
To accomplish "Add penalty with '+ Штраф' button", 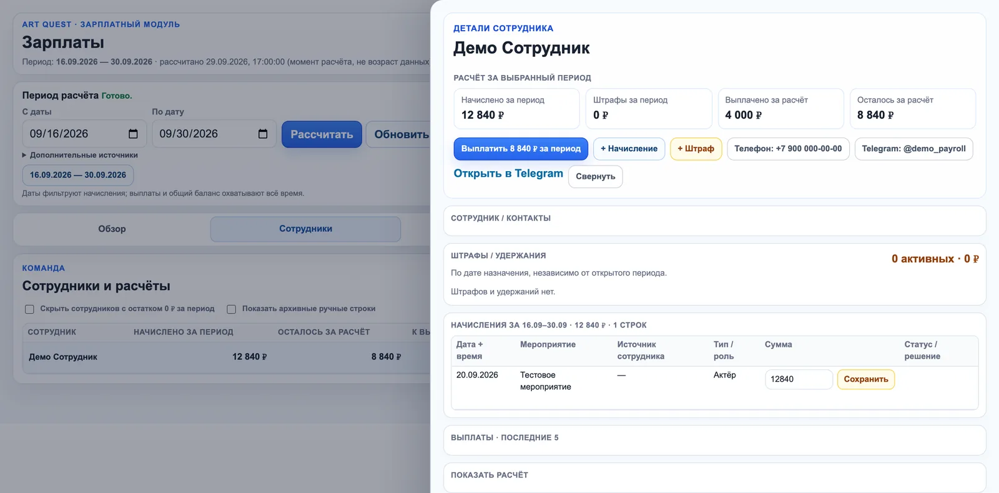I will [696, 149].
